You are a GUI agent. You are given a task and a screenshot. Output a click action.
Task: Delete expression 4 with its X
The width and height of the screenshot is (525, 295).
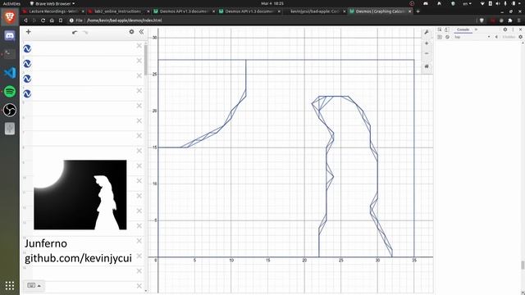(139, 91)
